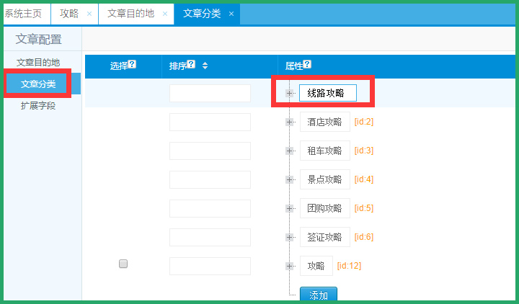Close the 文章目的地 tab
519x304 pixels.
(164, 14)
